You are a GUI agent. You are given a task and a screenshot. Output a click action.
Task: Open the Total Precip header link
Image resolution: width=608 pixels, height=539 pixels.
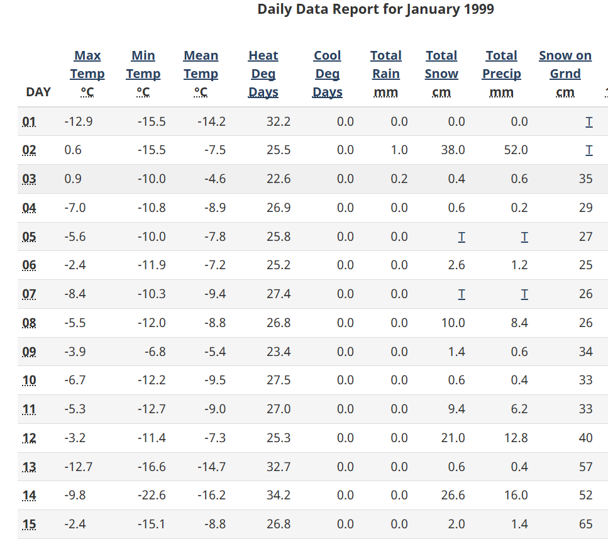point(502,74)
